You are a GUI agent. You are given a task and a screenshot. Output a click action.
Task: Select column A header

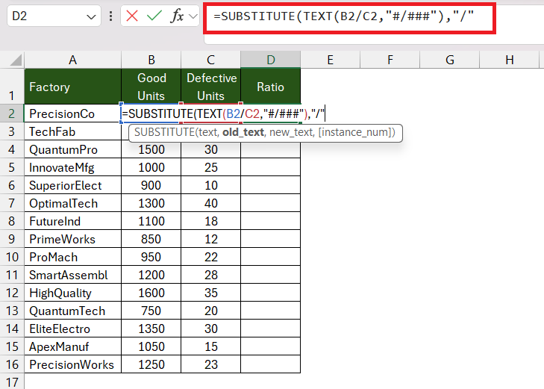tap(72, 60)
